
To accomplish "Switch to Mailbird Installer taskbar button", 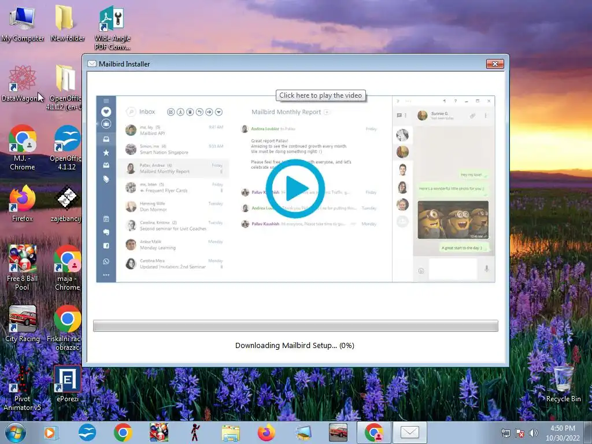I will click(410, 432).
